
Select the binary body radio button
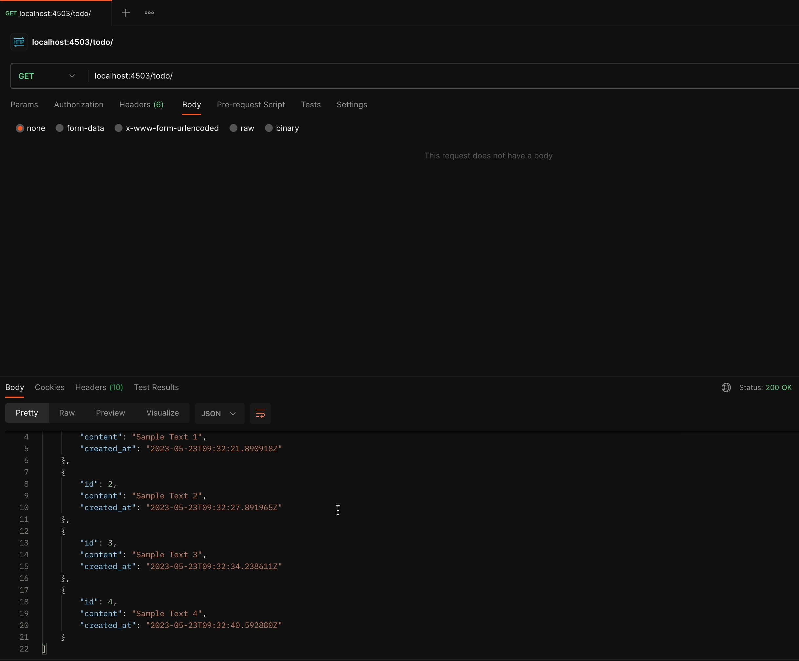coord(269,128)
